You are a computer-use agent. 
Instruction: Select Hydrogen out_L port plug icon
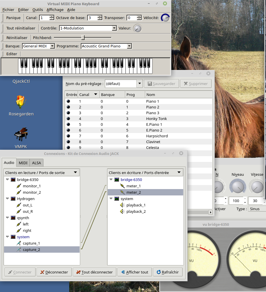click(x=19, y=205)
